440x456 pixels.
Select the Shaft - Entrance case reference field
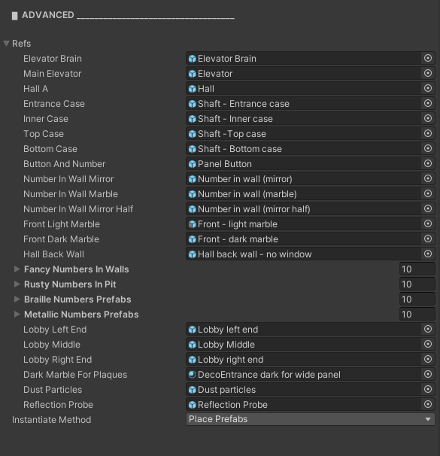click(303, 104)
